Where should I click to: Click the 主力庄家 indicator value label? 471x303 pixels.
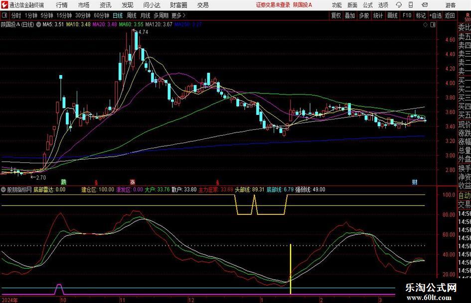tap(216, 190)
